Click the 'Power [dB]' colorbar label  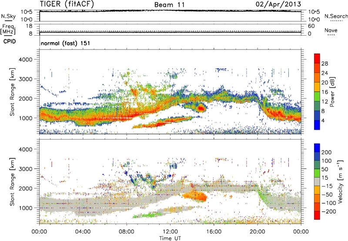coord(332,92)
